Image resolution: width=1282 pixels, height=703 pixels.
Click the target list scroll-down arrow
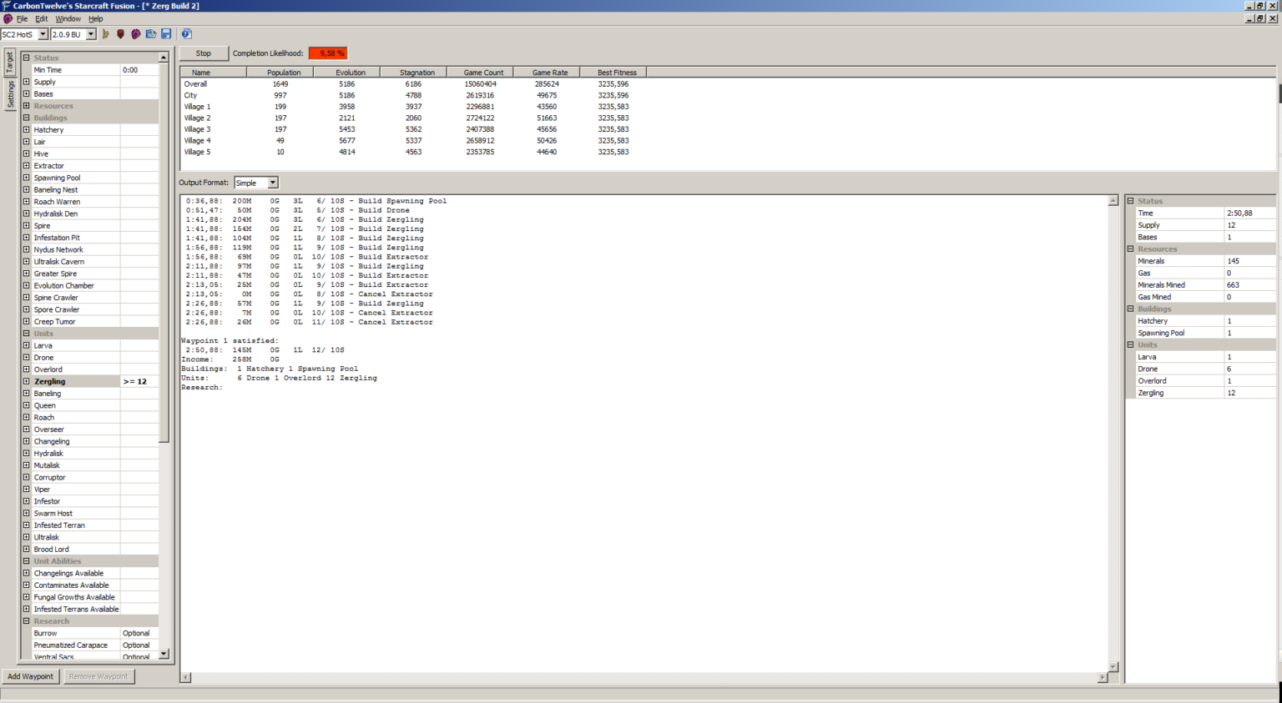click(164, 654)
